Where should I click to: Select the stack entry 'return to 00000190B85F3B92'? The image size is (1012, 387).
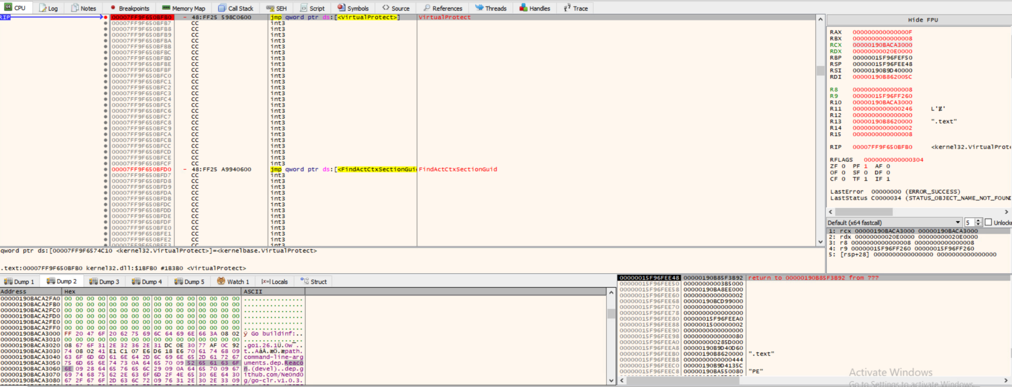coord(813,278)
